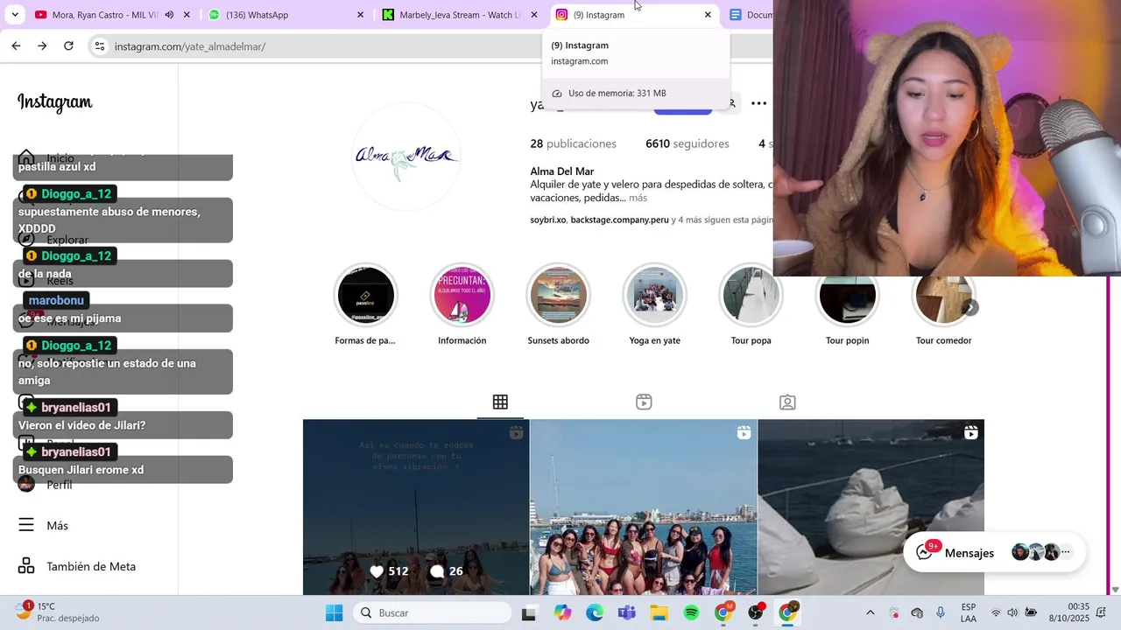
Task: Open Windows Start menu
Action: pyautogui.click(x=334, y=613)
